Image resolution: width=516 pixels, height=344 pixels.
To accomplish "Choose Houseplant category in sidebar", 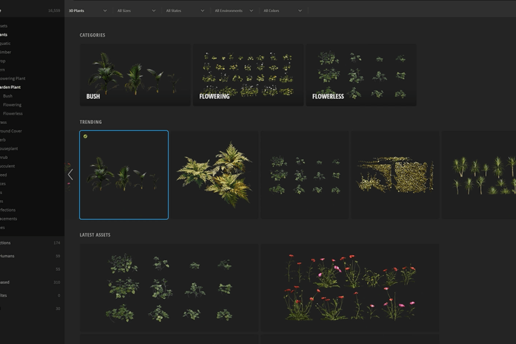I will pyautogui.click(x=9, y=148).
